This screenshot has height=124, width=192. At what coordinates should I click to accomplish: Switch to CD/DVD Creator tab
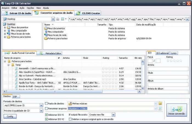pos(88,13)
